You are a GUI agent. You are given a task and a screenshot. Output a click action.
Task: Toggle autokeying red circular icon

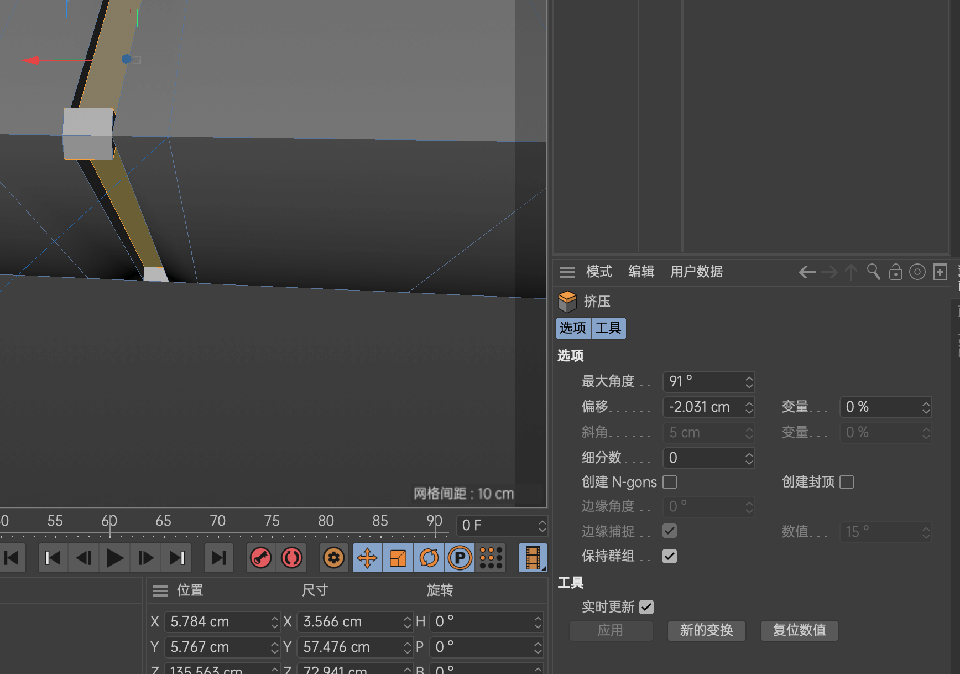pyautogui.click(x=292, y=558)
